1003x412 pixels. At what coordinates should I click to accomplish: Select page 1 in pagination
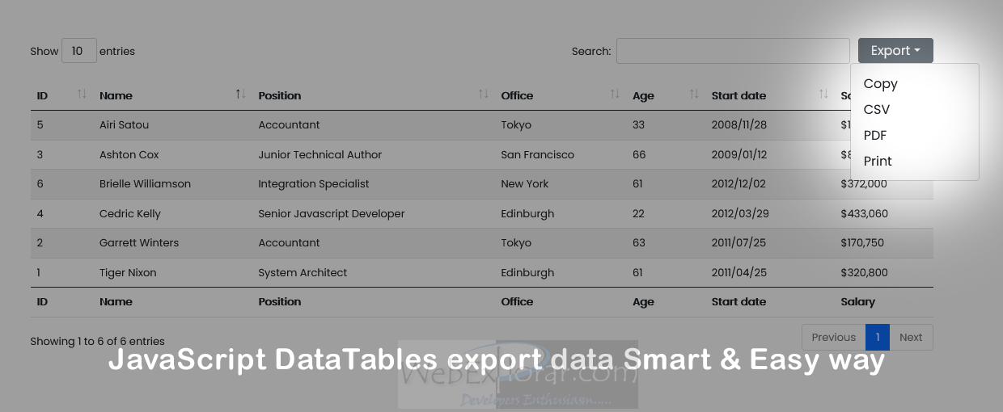click(877, 338)
